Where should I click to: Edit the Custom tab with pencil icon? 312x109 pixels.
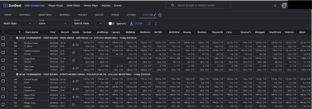155,15
